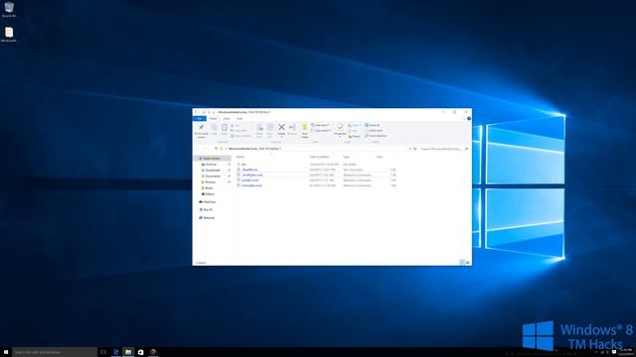
Task: Click the Copy to ribbon icon
Action: point(269,131)
